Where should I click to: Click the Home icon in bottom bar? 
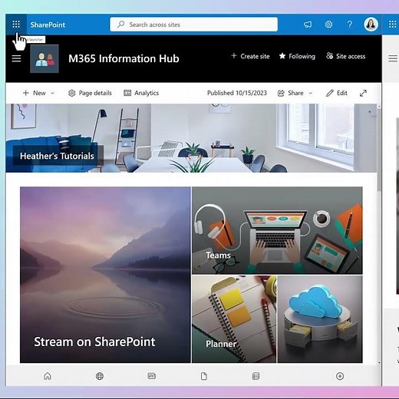(48, 376)
